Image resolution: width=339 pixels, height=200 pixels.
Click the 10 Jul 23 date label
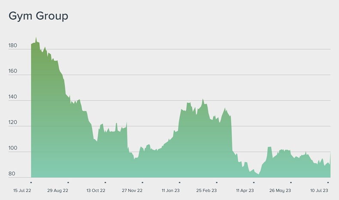tap(319, 190)
